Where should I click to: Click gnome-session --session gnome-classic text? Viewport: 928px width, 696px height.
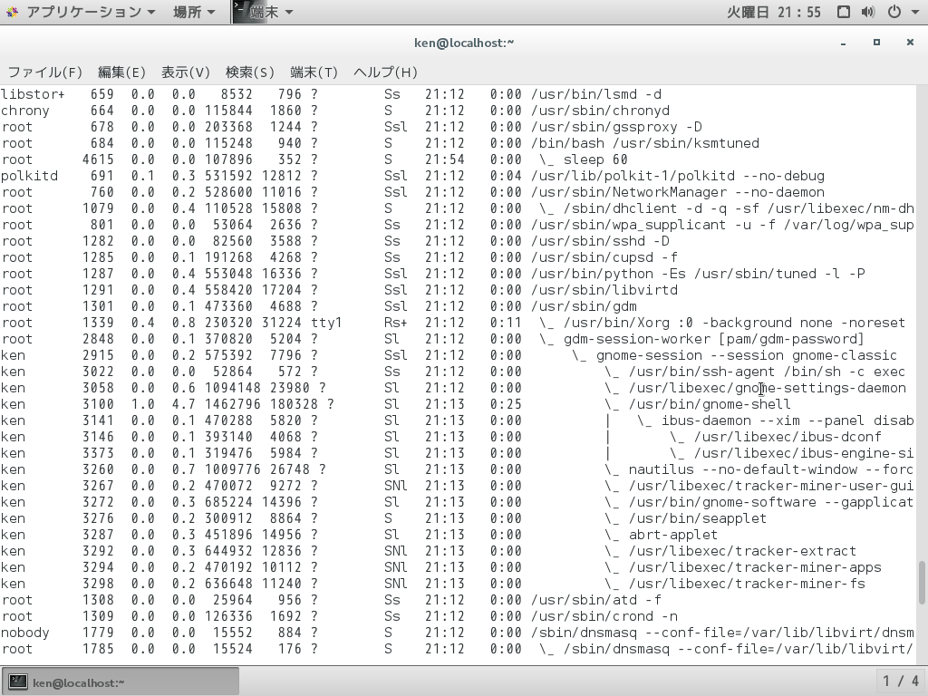(747, 355)
